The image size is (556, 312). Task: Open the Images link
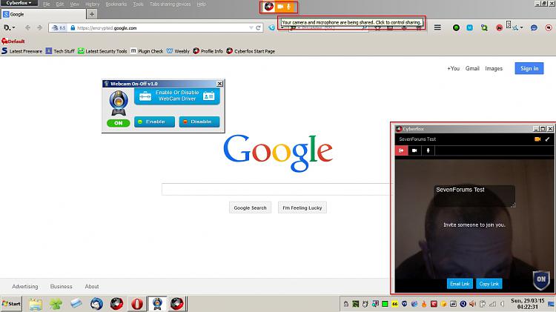[494, 68]
